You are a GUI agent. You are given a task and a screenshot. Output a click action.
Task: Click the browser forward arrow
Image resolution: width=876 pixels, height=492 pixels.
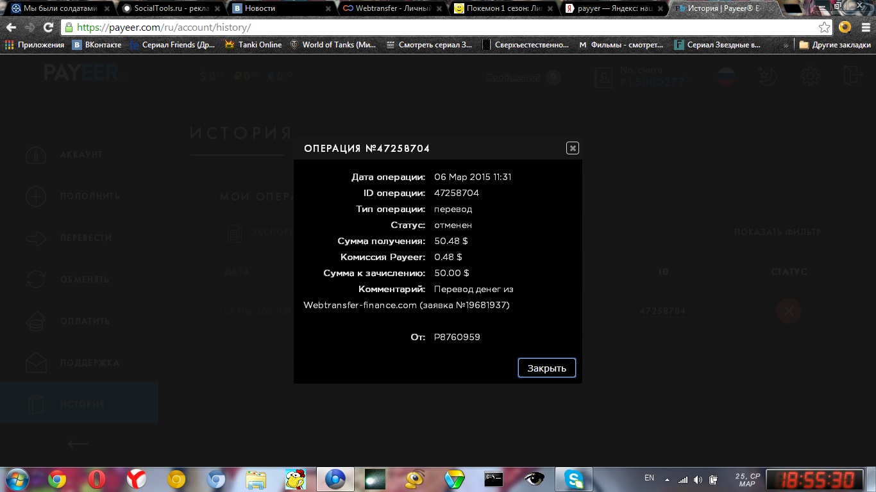(x=29, y=28)
